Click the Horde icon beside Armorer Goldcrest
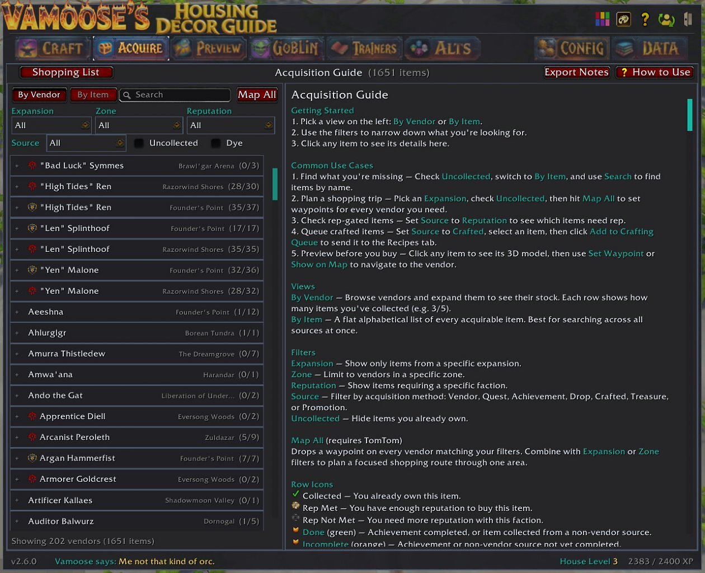Screen dimensions: 705x573 [32, 479]
